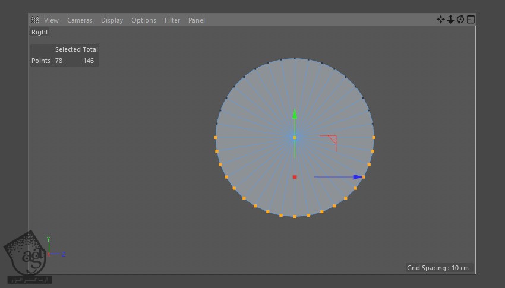Image resolution: width=505 pixels, height=288 pixels.
Task: Select the yellow center point of the disc
Action: click(295, 137)
